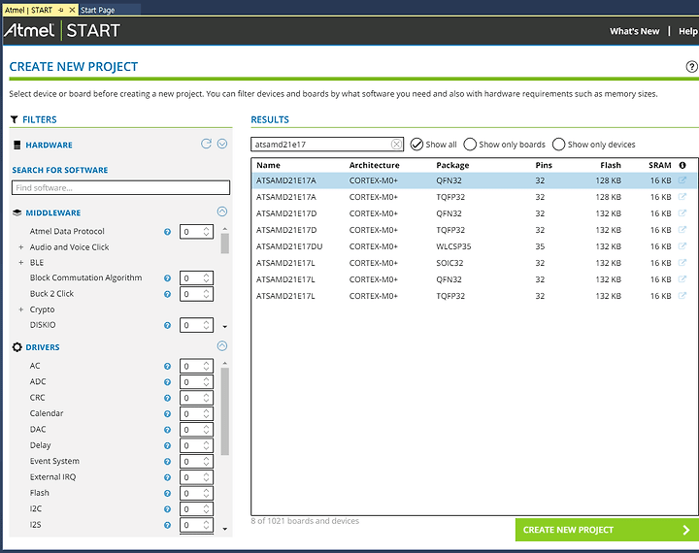Open Atmel Data Protocol help info

tap(167, 232)
